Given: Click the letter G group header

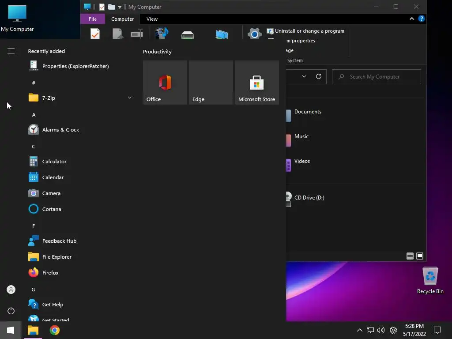Looking at the screenshot, I should click(x=34, y=290).
